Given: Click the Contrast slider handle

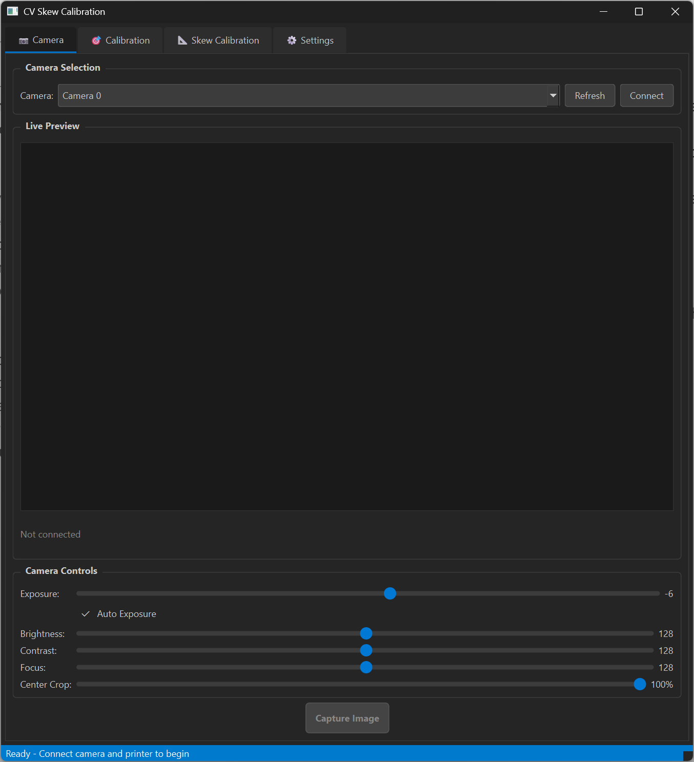Looking at the screenshot, I should [x=366, y=651].
